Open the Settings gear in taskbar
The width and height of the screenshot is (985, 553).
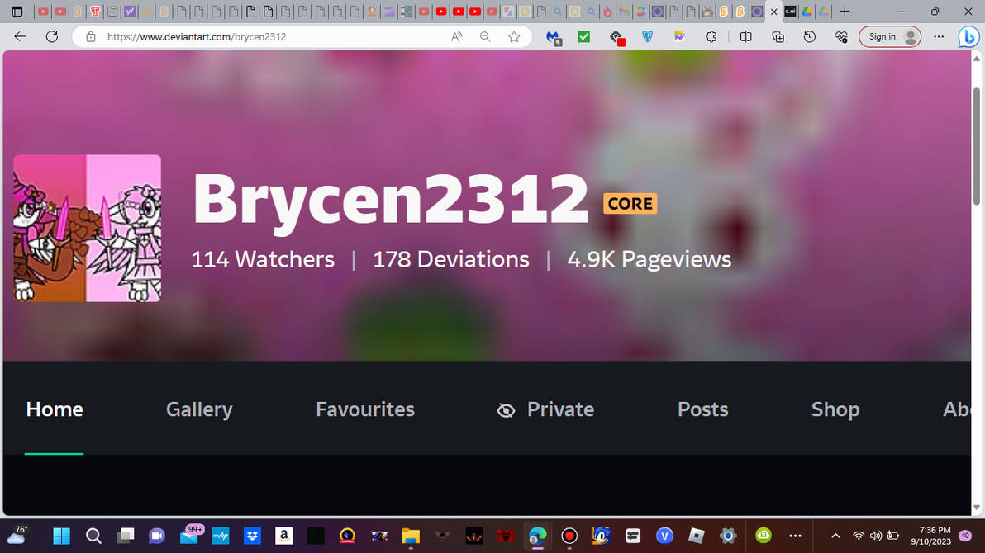pos(728,536)
